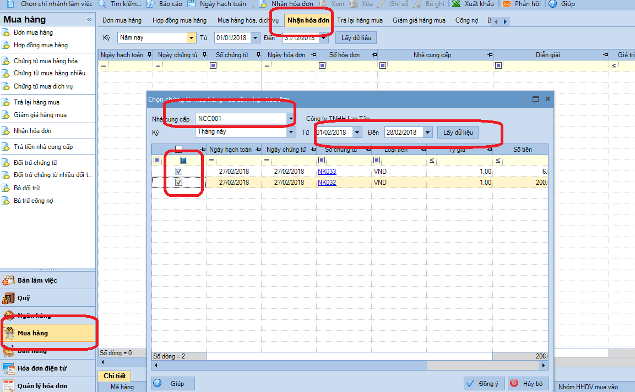635x392 pixels.
Task: Open Giảm giá hàng mua sidebar item
Action: click(40, 115)
